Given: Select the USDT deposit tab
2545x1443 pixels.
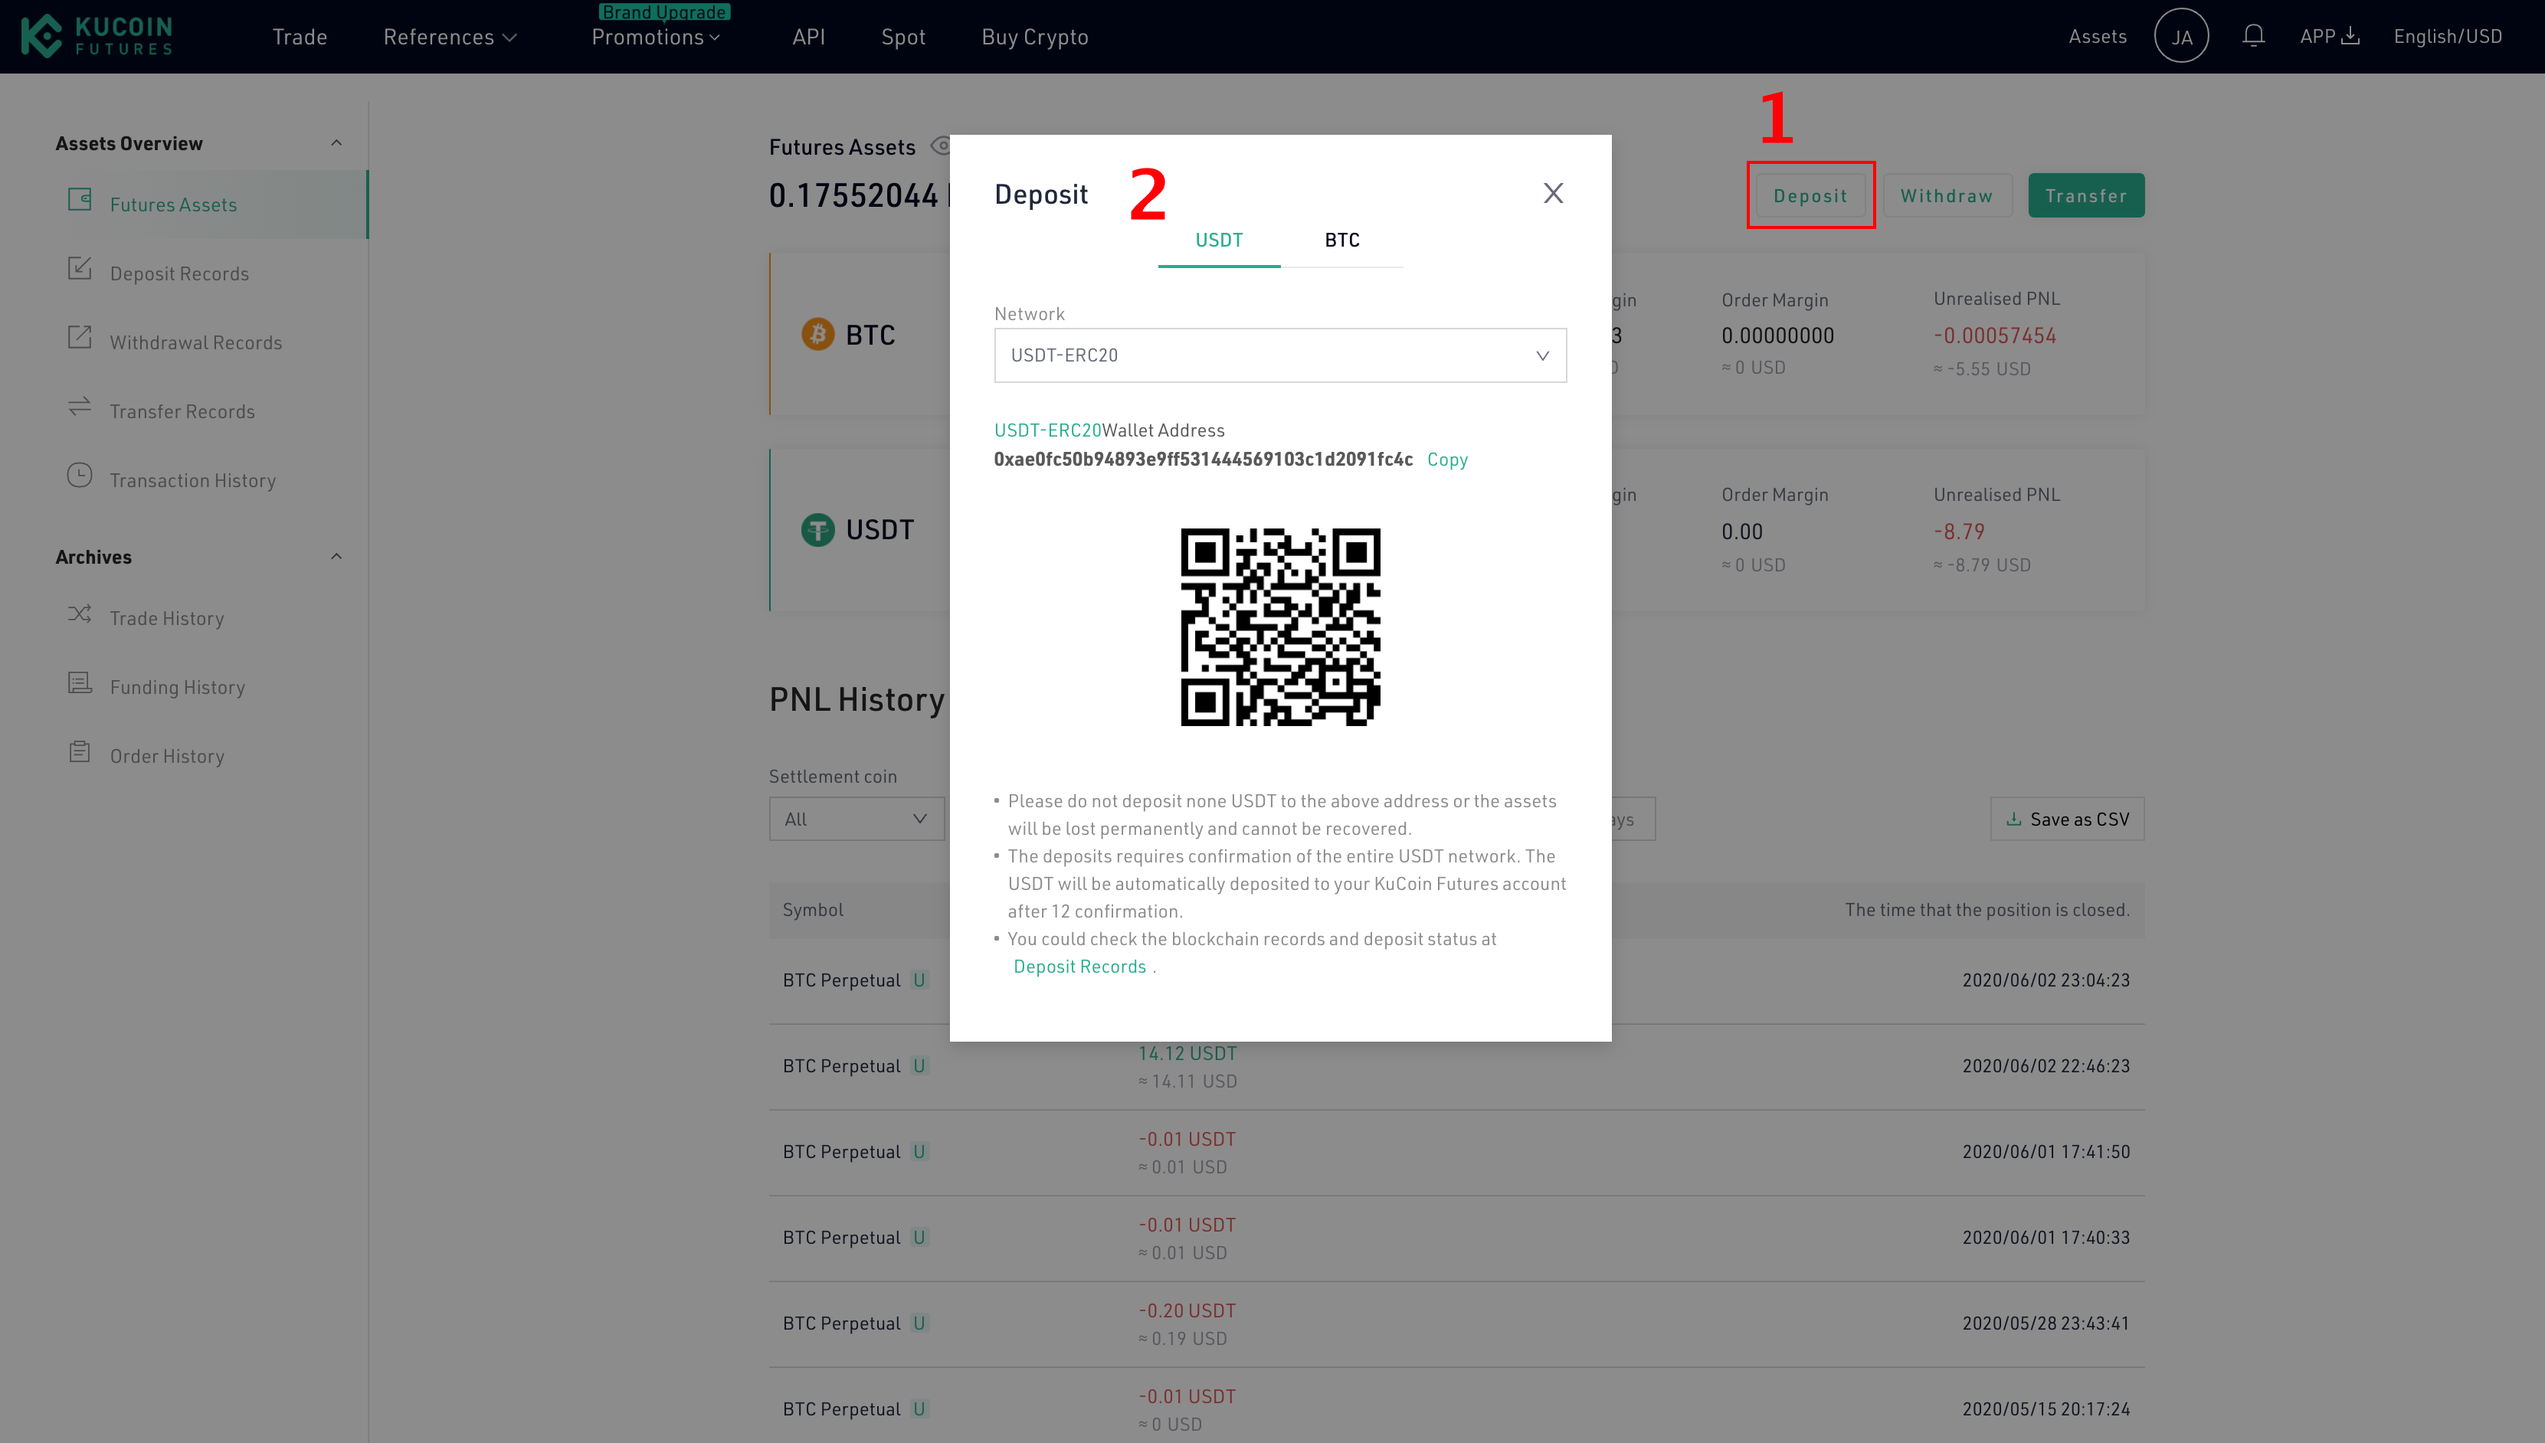Looking at the screenshot, I should tap(1218, 239).
